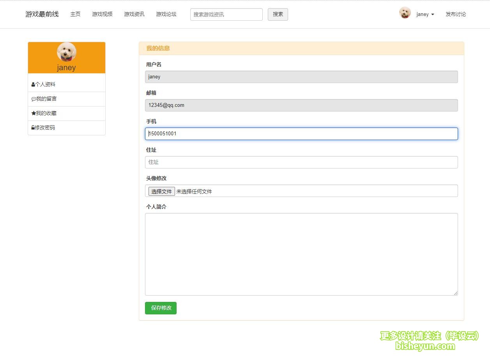Click the star icon beside 我的收藏
Screen dimensions: 490x360
click(x=34, y=113)
